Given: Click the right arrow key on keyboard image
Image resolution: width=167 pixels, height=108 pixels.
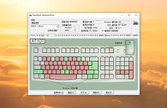Looking at the screenshot, I should tap(111, 76).
